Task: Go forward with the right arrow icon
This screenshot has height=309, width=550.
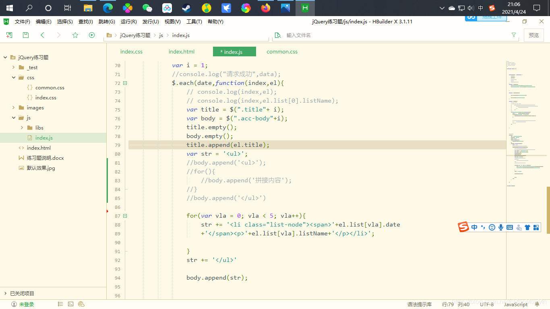Action: pyautogui.click(x=59, y=35)
